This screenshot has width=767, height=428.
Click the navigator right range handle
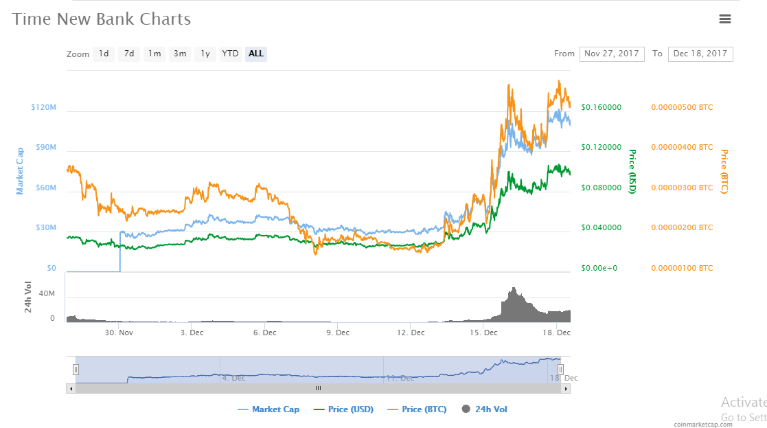click(x=560, y=370)
